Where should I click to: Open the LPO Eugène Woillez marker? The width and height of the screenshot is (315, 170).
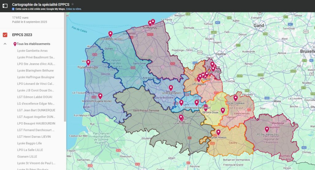point(100,96)
